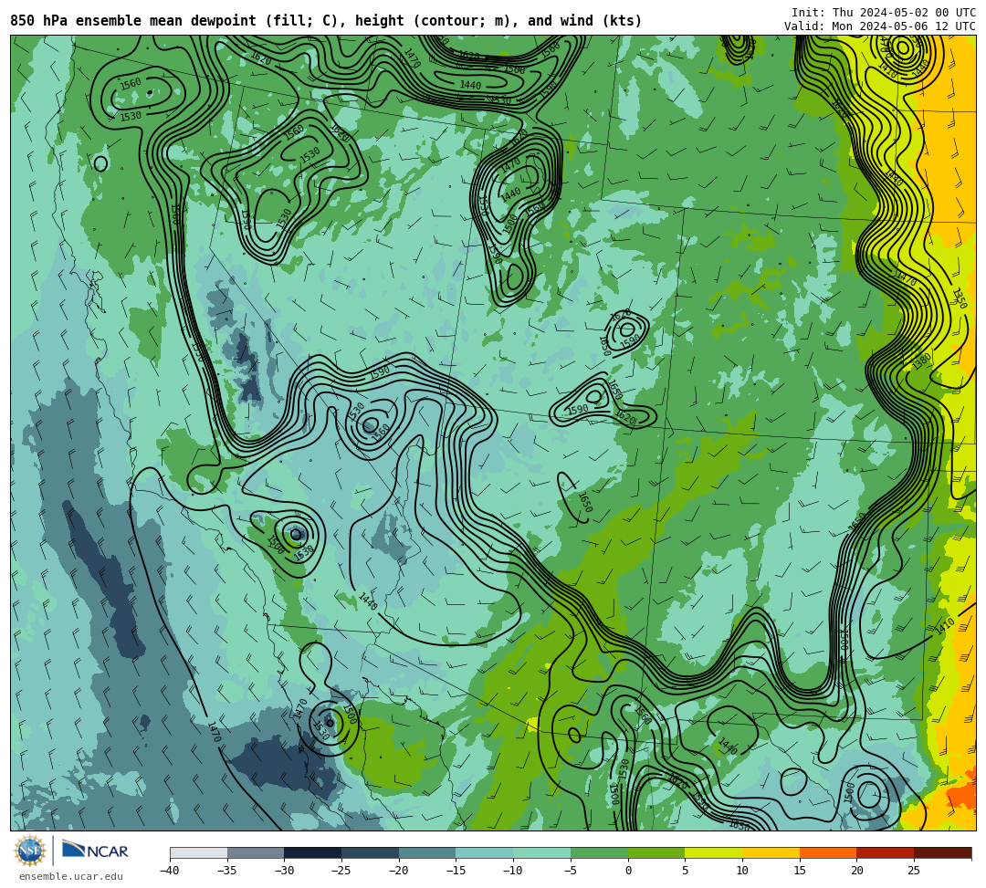Click the -40 to -35 colorbar swatch

click(x=199, y=852)
